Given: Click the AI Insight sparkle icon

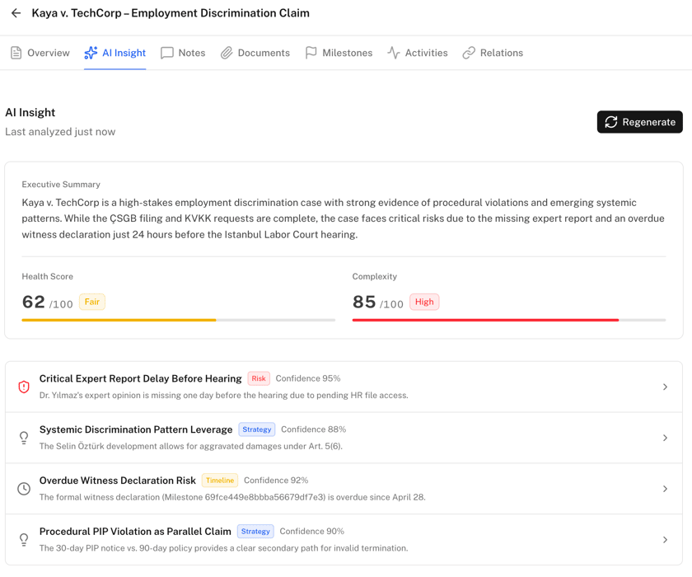Looking at the screenshot, I should [91, 53].
